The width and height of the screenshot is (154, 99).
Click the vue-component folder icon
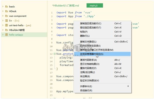click(x=7, y=16)
